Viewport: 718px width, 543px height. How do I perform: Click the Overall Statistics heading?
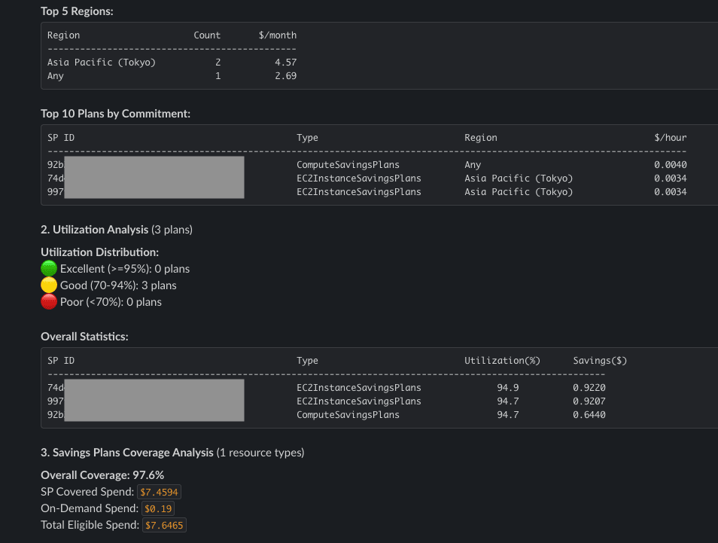coord(84,337)
